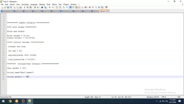This screenshot has height=104, width=184.
Task: Run macro multiple times icon
Action: click(x=99, y=7)
